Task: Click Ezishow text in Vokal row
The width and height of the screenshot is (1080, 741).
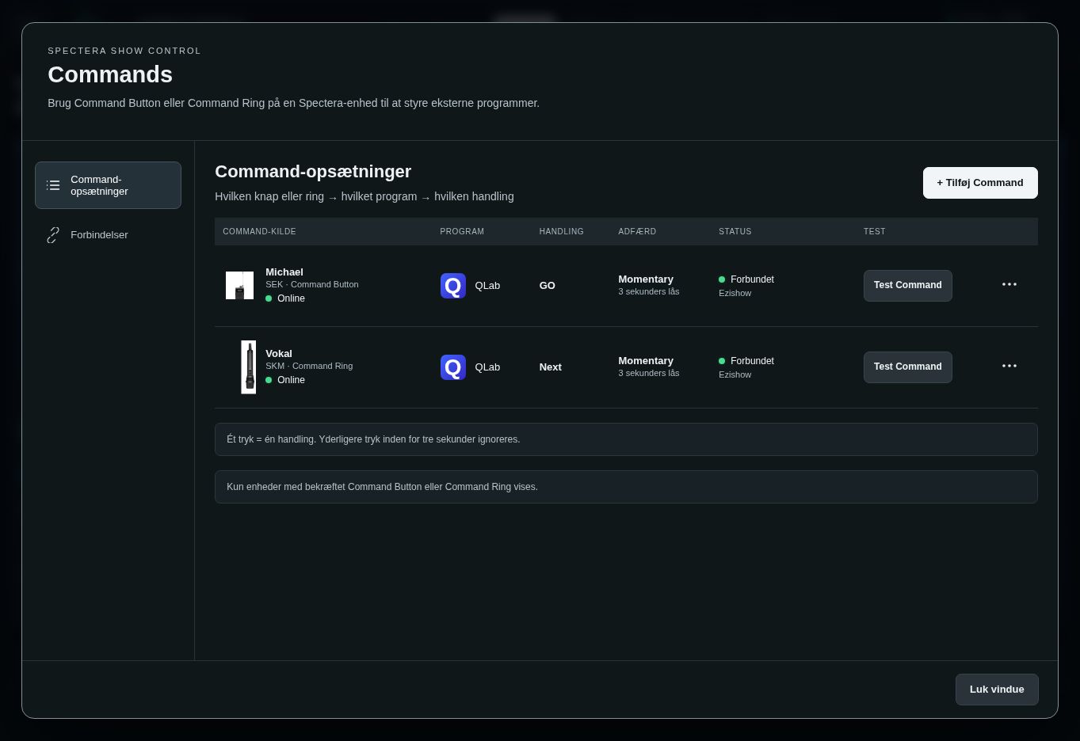Action: pyautogui.click(x=735, y=375)
